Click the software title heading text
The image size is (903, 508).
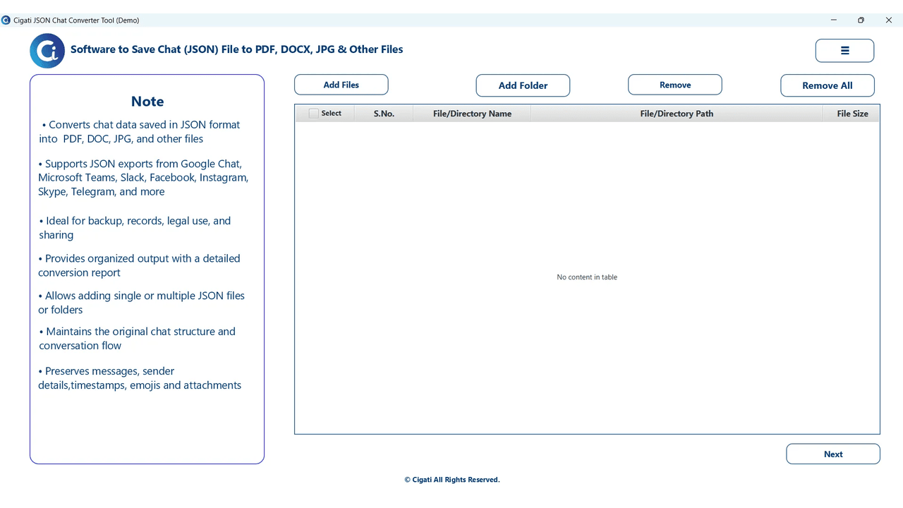point(237,49)
